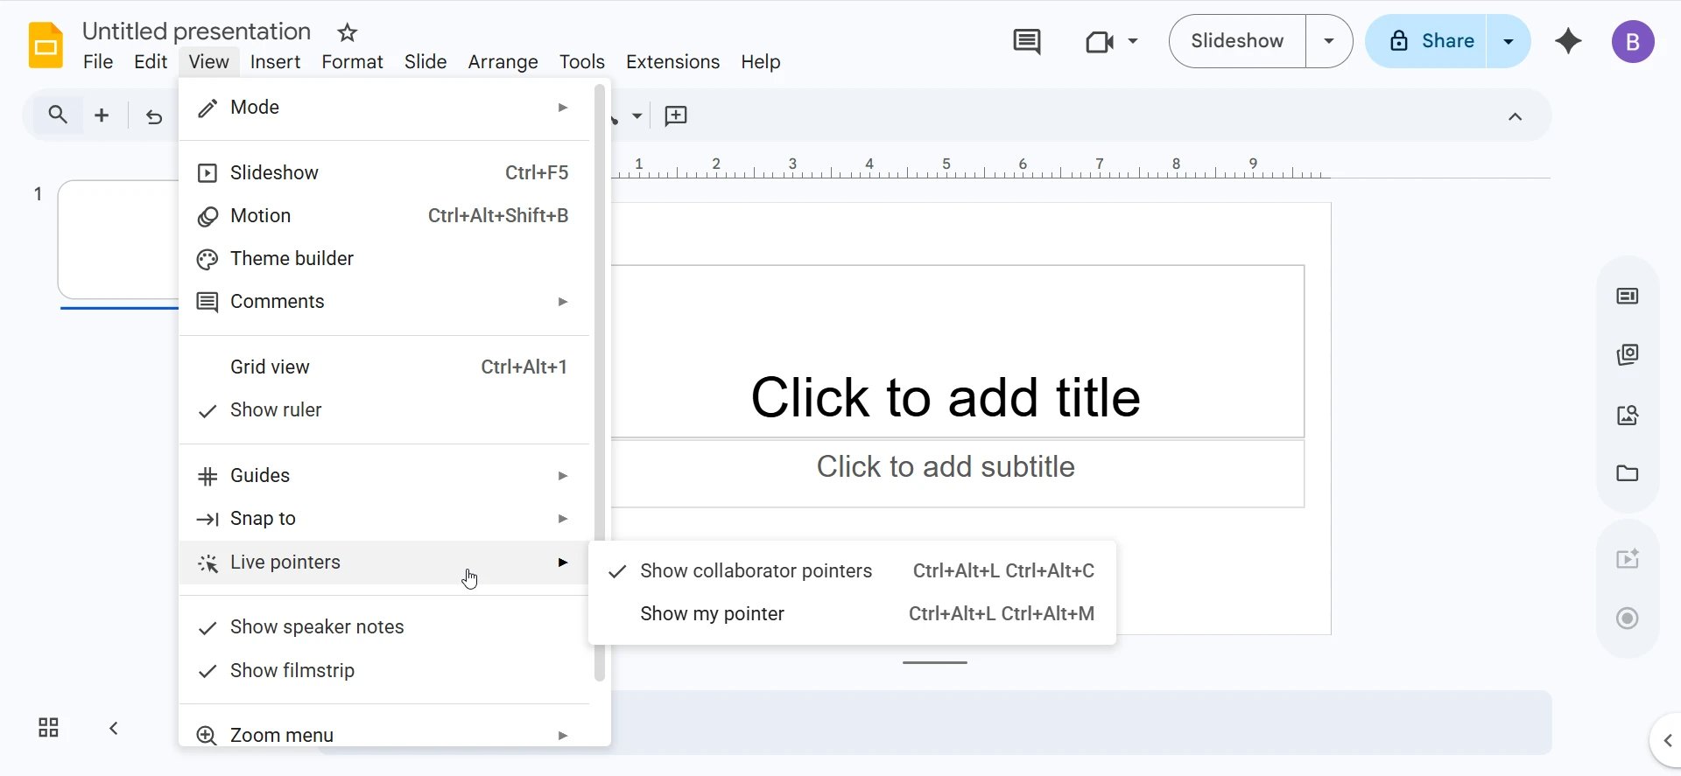Open the Insert menu
This screenshot has width=1681, height=776.
pos(275,62)
